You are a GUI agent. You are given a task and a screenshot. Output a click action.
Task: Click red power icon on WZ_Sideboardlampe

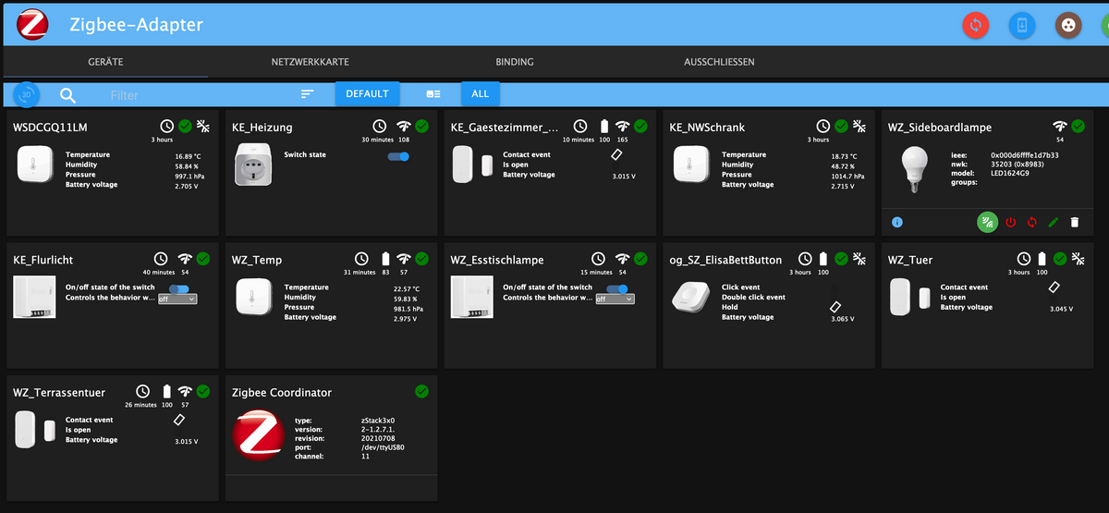pyautogui.click(x=1010, y=222)
